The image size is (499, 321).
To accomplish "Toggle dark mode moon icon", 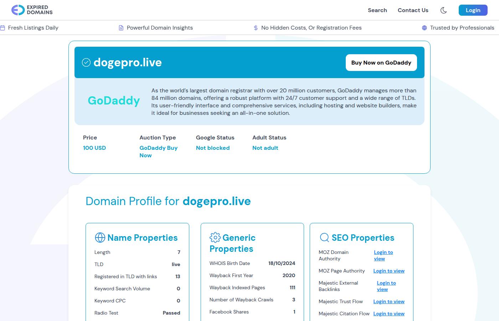I will (444, 10).
